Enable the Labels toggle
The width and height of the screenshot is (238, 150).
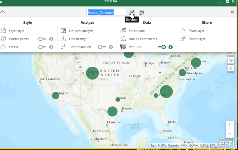[42, 47]
